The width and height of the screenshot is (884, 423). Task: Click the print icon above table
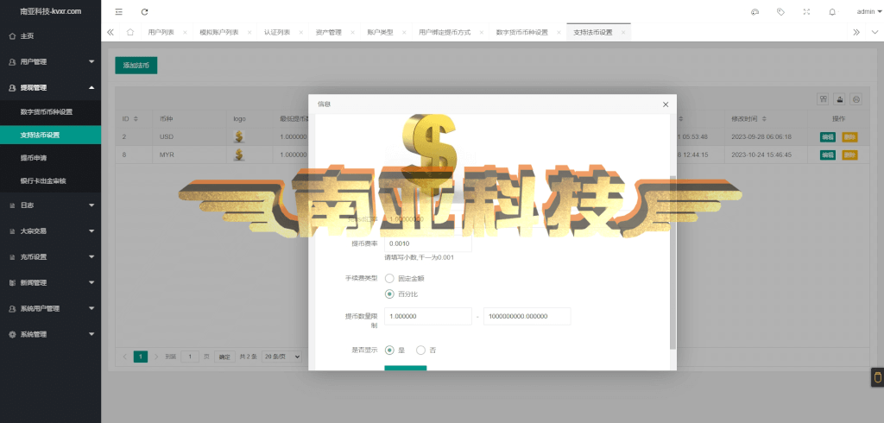click(856, 99)
